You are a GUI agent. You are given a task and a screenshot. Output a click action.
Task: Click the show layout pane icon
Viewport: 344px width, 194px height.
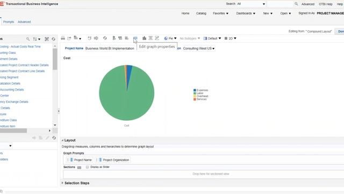(150, 38)
